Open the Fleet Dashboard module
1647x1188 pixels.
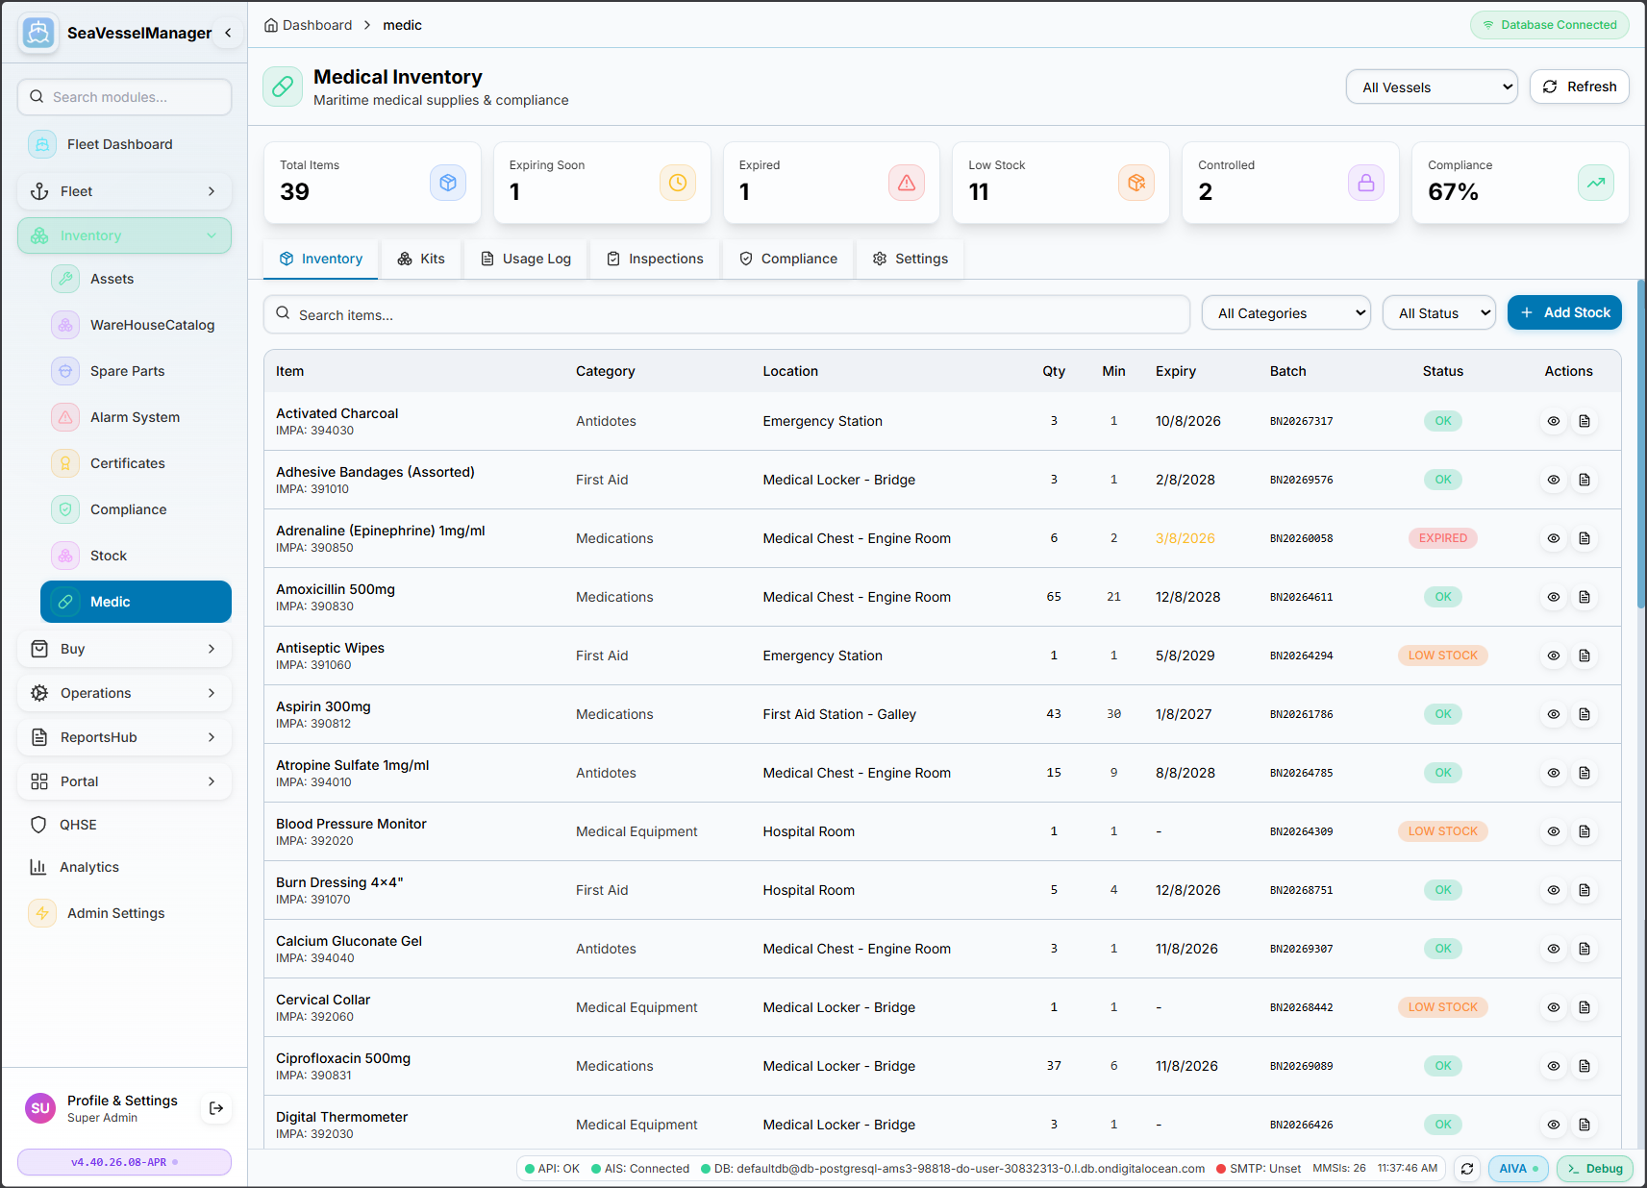119,143
